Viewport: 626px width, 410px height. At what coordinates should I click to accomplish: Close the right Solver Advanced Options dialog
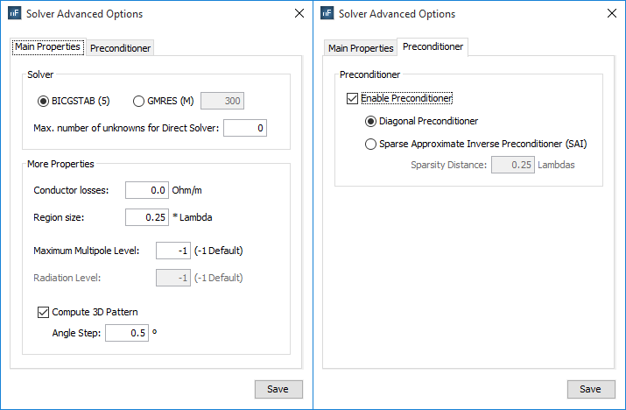[x=611, y=13]
